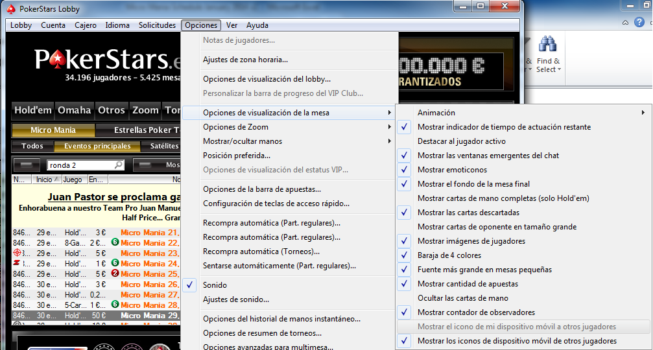Open the Idioma menu
This screenshot has height=350, width=653.
tap(117, 25)
